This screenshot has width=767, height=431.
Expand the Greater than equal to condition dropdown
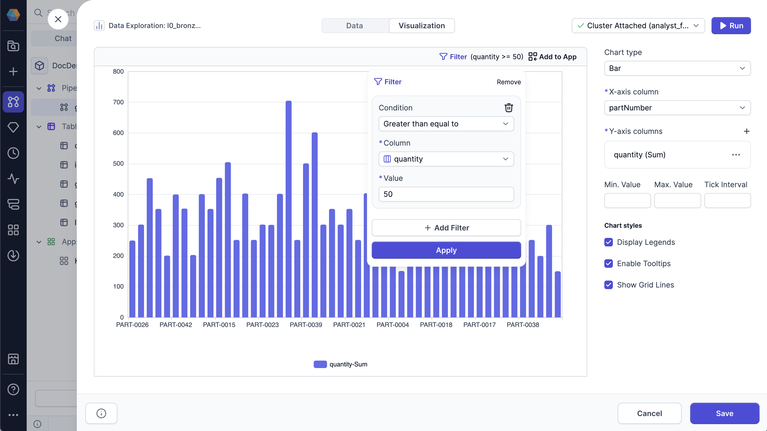(x=446, y=123)
